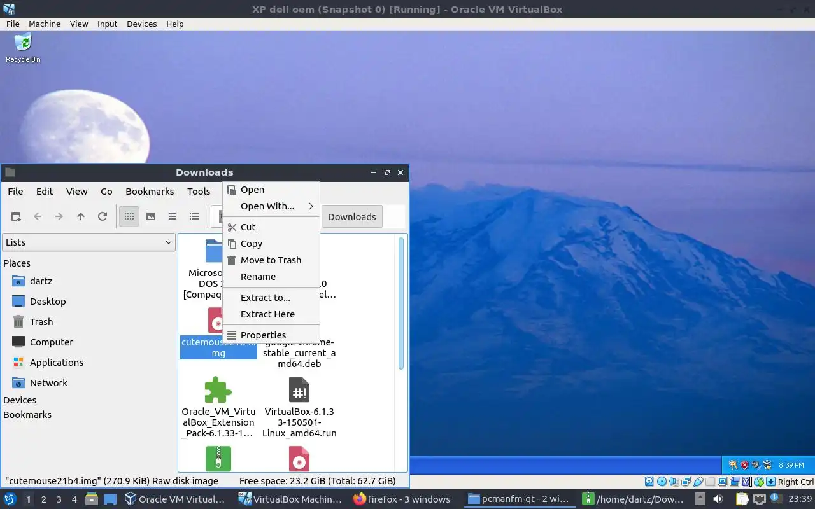Choose Cut in the context menu
Viewport: 815px width, 509px height.
pyautogui.click(x=271, y=227)
